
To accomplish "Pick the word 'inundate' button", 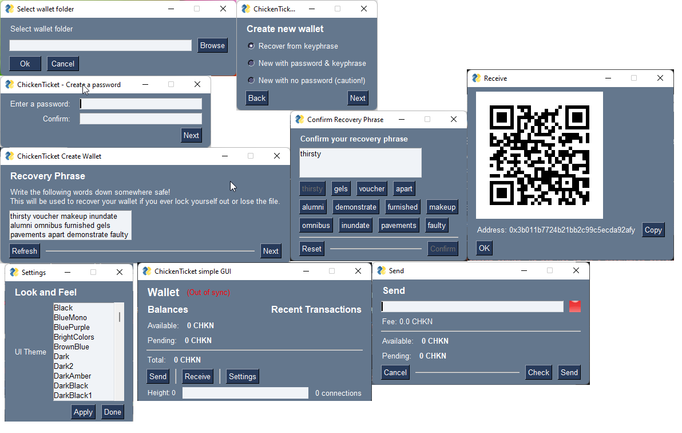I will click(355, 225).
